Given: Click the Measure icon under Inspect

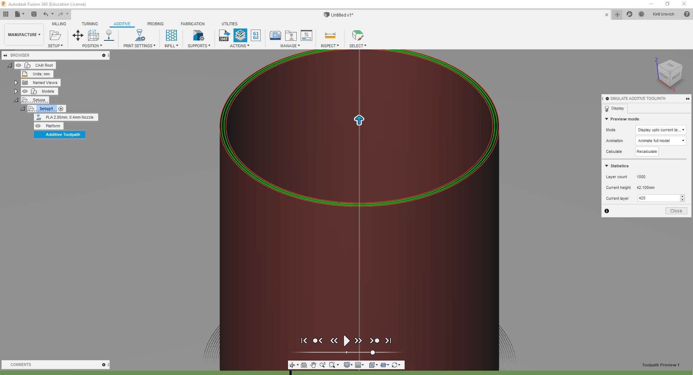Looking at the screenshot, I should tap(330, 35).
